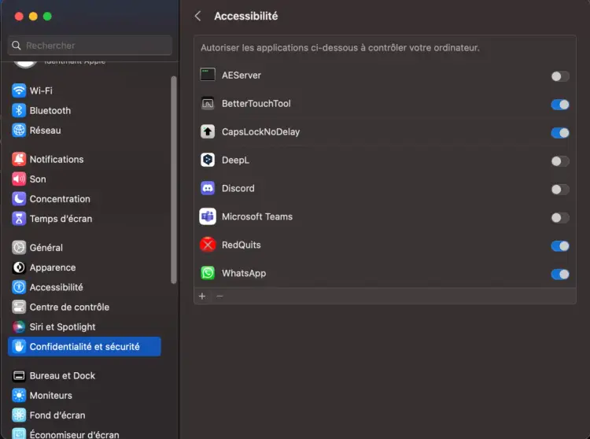590x439 pixels.
Task: Open Bluetooth settings
Action: (84, 111)
